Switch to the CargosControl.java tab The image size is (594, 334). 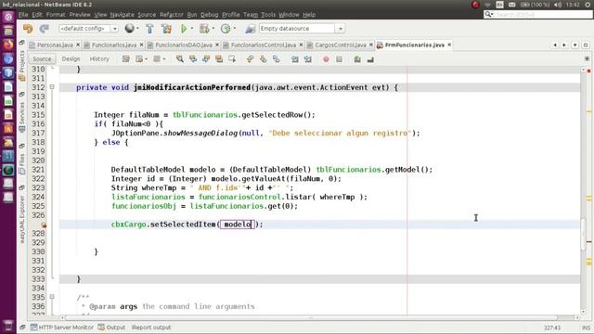[341, 45]
